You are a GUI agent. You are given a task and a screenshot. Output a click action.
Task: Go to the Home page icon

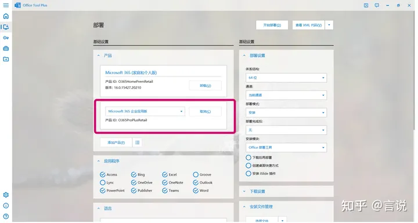point(6,16)
